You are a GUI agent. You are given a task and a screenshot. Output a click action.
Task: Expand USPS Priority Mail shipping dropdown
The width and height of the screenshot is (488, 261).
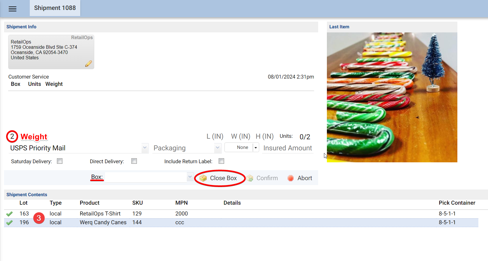(x=145, y=148)
